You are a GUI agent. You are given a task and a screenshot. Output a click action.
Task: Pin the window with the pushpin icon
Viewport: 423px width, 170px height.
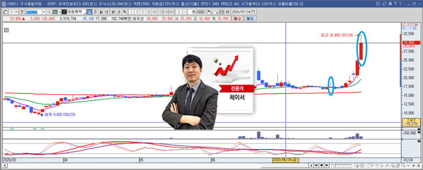(390, 4)
